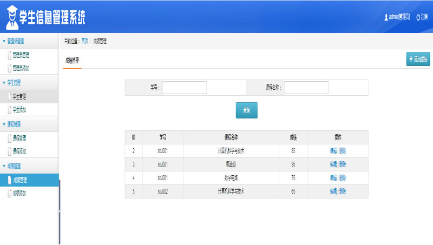Viewport: 433px width, 245px height.
Task: Click document icon beside 学生添加 item
Action: pos(10,110)
